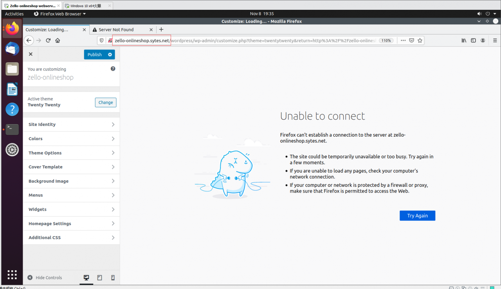
Task: Show connection security info via crossed lock
Action: (110, 40)
